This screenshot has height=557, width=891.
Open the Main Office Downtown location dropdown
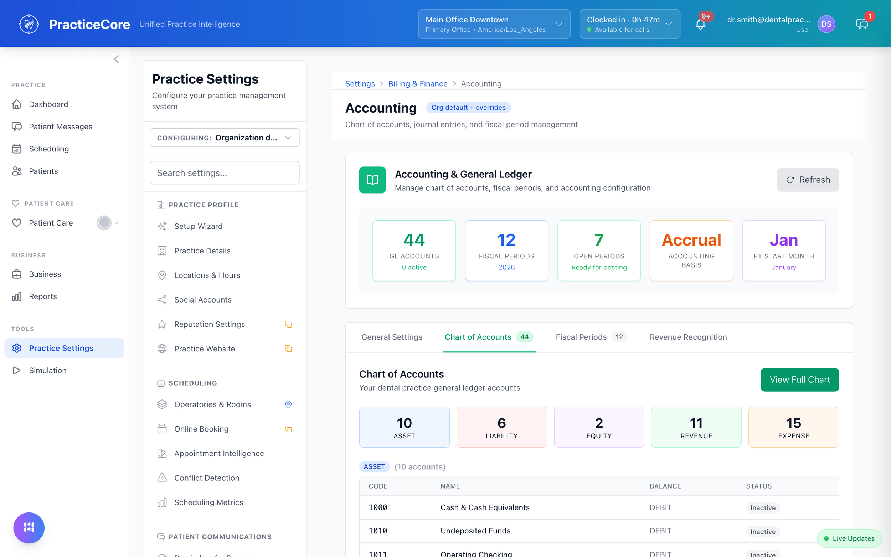point(494,24)
